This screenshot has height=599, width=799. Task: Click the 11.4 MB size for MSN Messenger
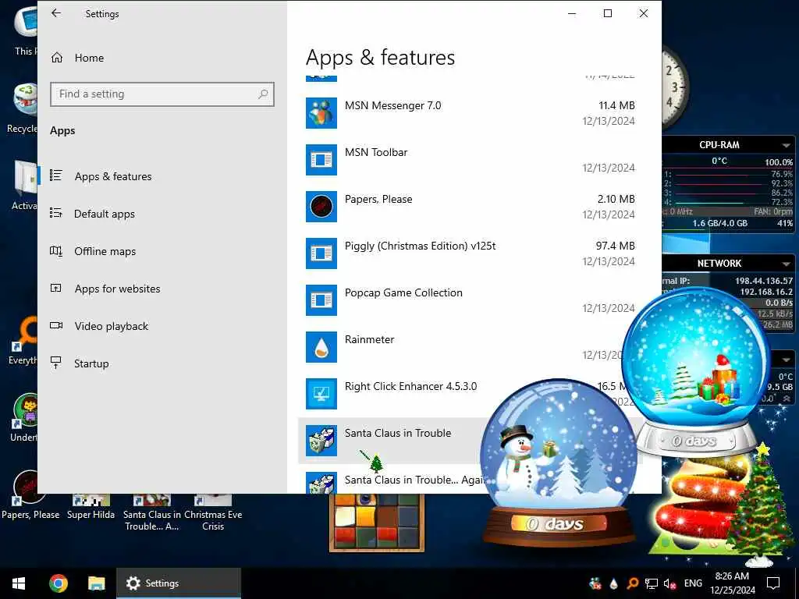[616, 105]
